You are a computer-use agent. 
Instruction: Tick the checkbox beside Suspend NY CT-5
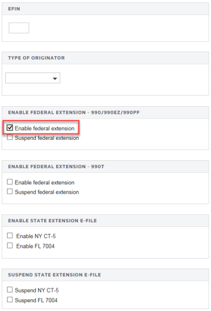10,290
